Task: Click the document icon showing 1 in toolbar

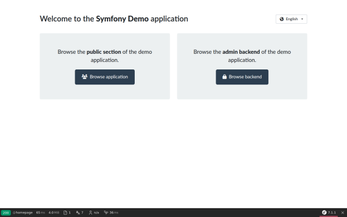Action: click(x=67, y=212)
